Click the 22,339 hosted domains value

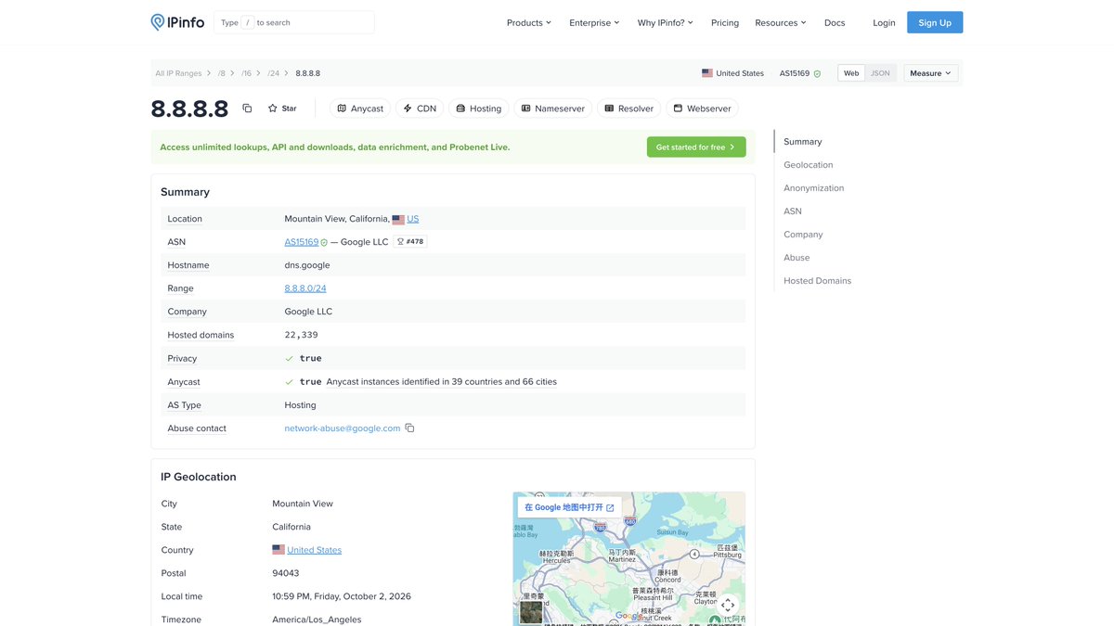click(301, 335)
